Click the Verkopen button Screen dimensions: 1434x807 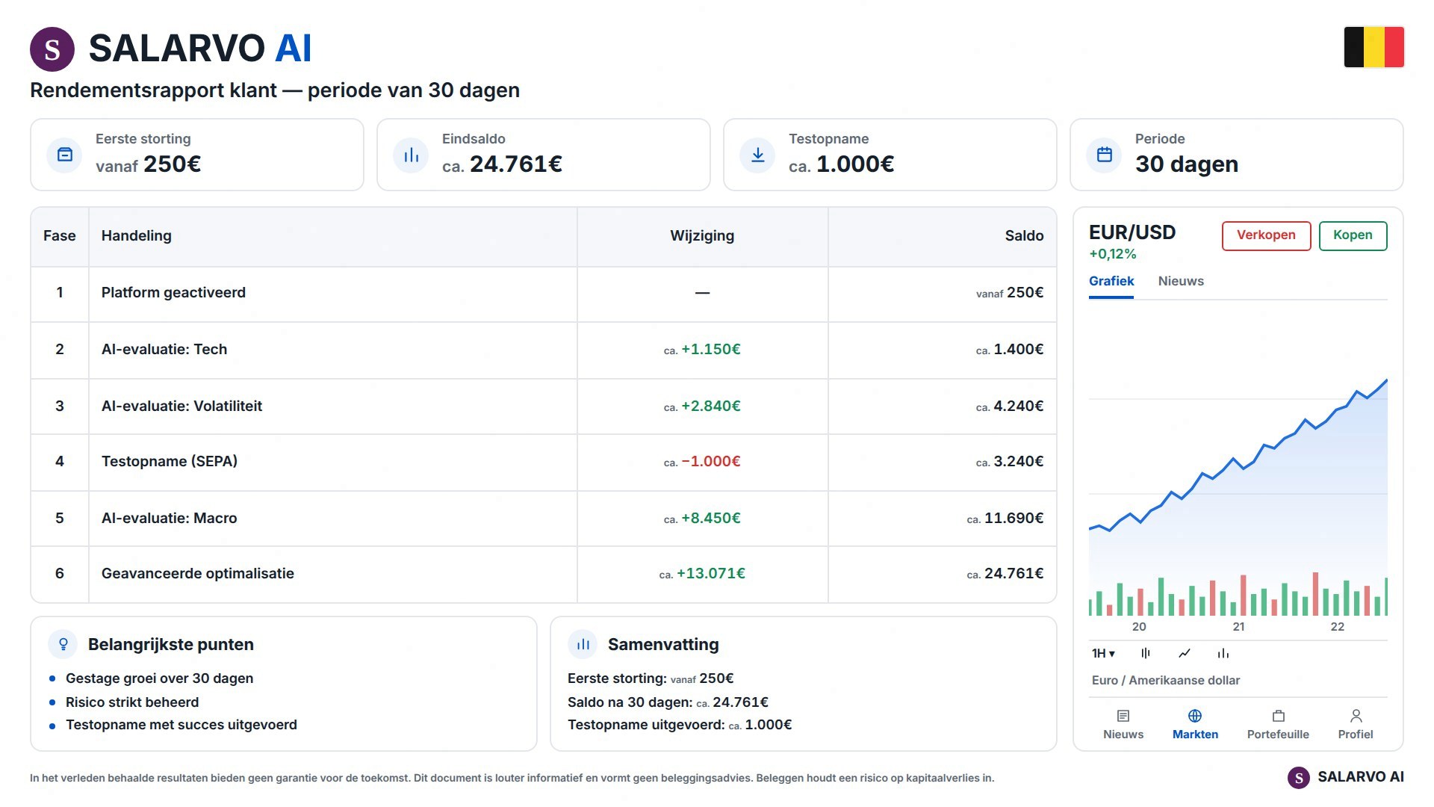tap(1266, 235)
